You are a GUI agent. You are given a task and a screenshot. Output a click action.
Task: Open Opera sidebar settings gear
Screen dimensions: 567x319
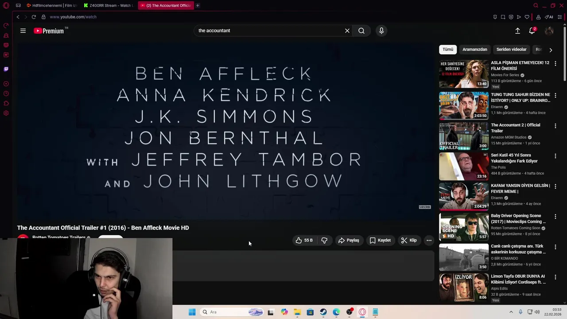(x=6, y=113)
